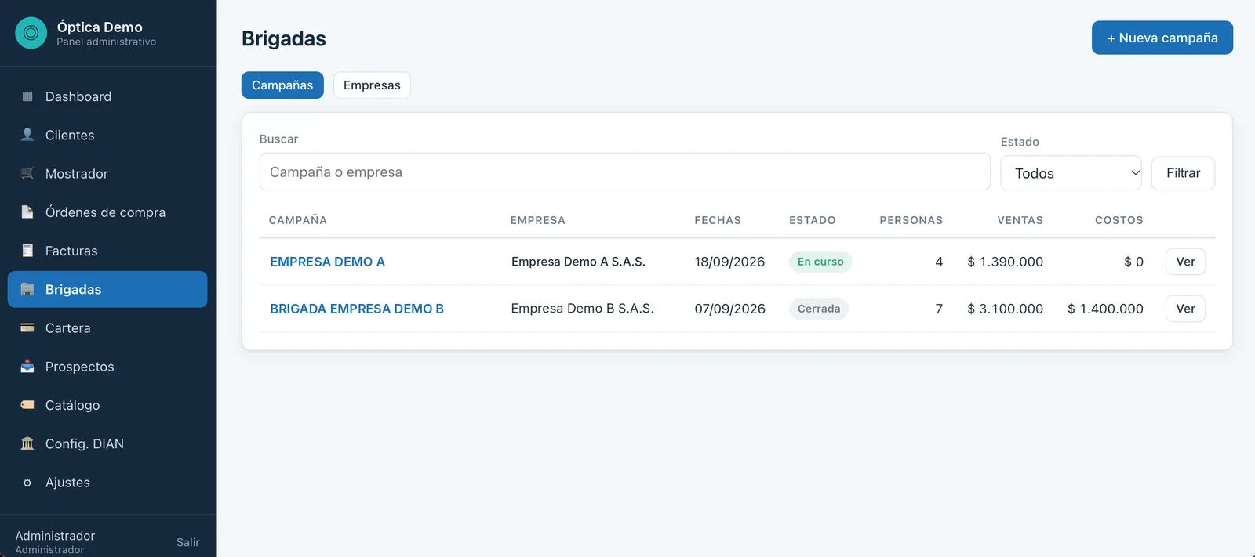Click the Cerrada status badge

(819, 309)
